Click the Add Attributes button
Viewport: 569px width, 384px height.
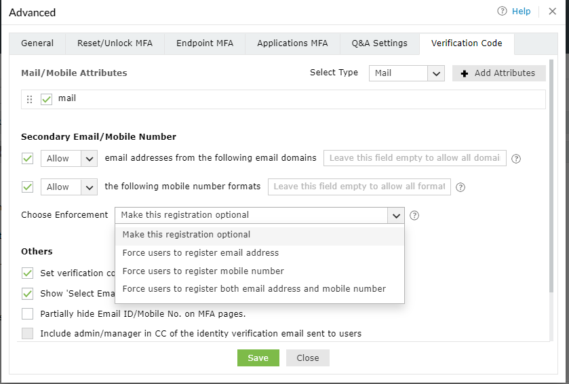pos(498,73)
